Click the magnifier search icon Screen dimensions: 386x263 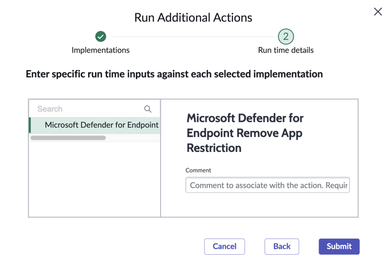(147, 109)
